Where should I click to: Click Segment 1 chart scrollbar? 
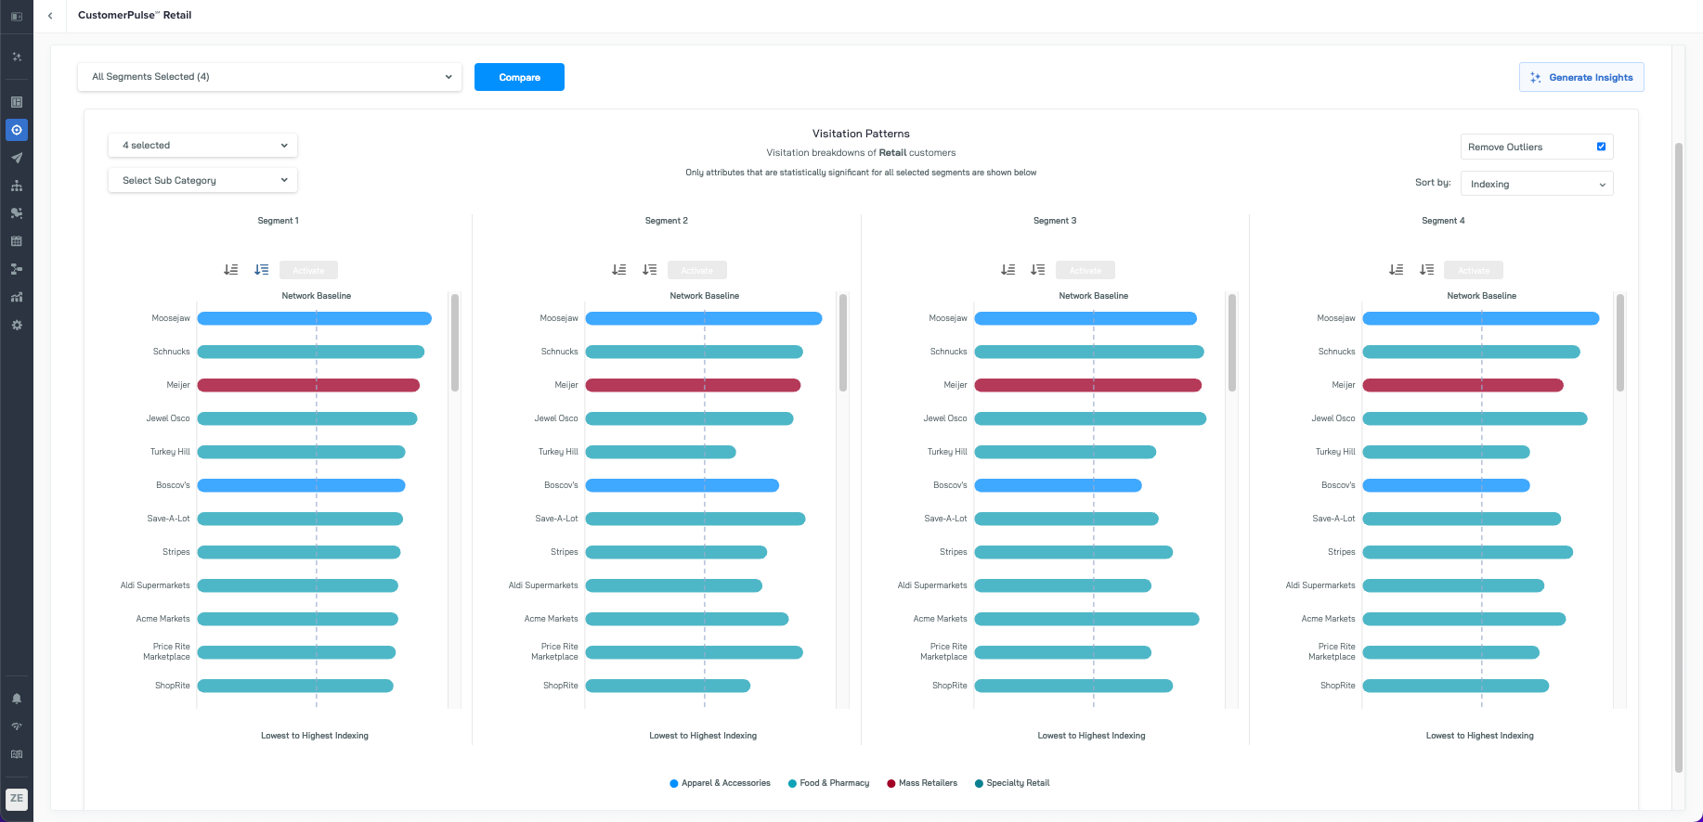[455, 343]
